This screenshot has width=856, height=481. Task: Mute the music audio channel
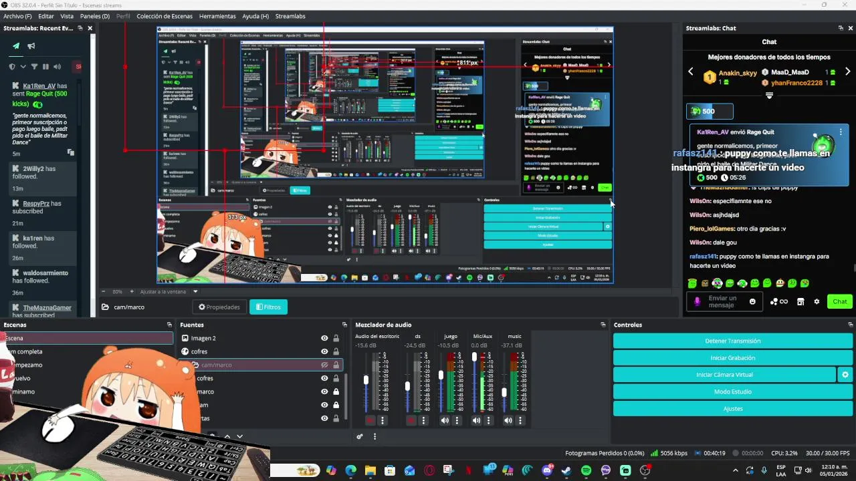[x=508, y=420]
